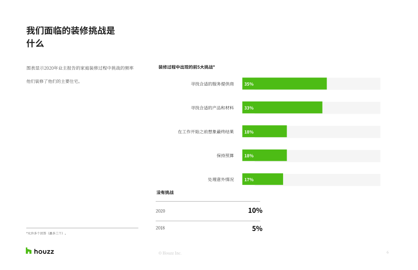Click the houzz logo icon
The width and height of the screenshot is (418, 270).
pos(29,251)
